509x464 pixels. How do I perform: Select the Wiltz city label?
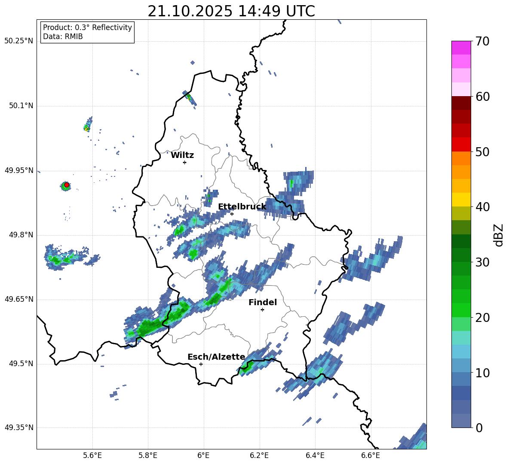tap(182, 155)
